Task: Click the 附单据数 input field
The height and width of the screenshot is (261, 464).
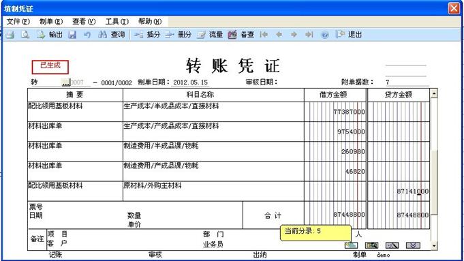Action: pyautogui.click(x=407, y=82)
